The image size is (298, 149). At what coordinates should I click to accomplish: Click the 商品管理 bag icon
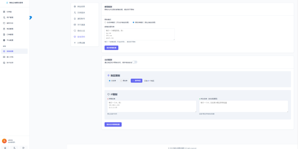[x=4, y=29]
